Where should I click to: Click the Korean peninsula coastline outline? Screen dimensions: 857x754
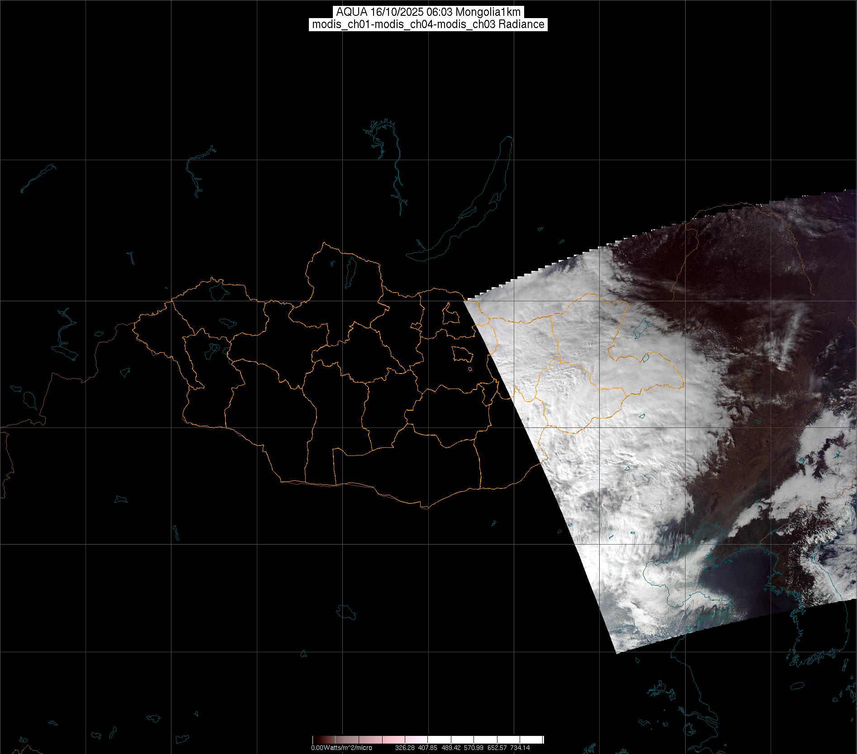click(814, 633)
